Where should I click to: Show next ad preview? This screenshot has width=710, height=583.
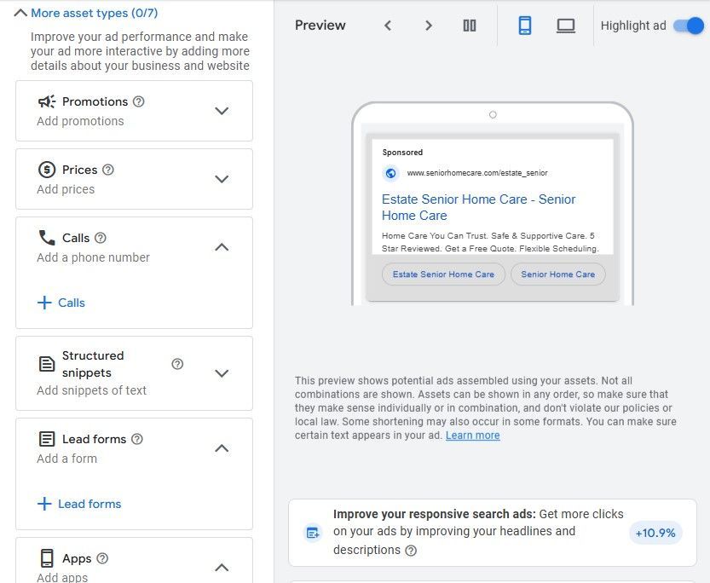click(429, 26)
